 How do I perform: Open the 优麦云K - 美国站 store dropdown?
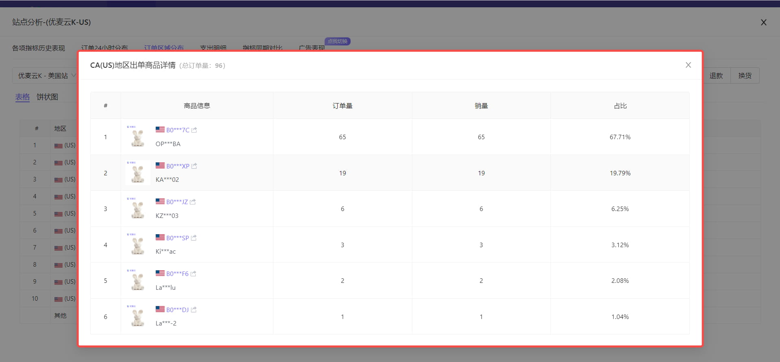click(45, 75)
